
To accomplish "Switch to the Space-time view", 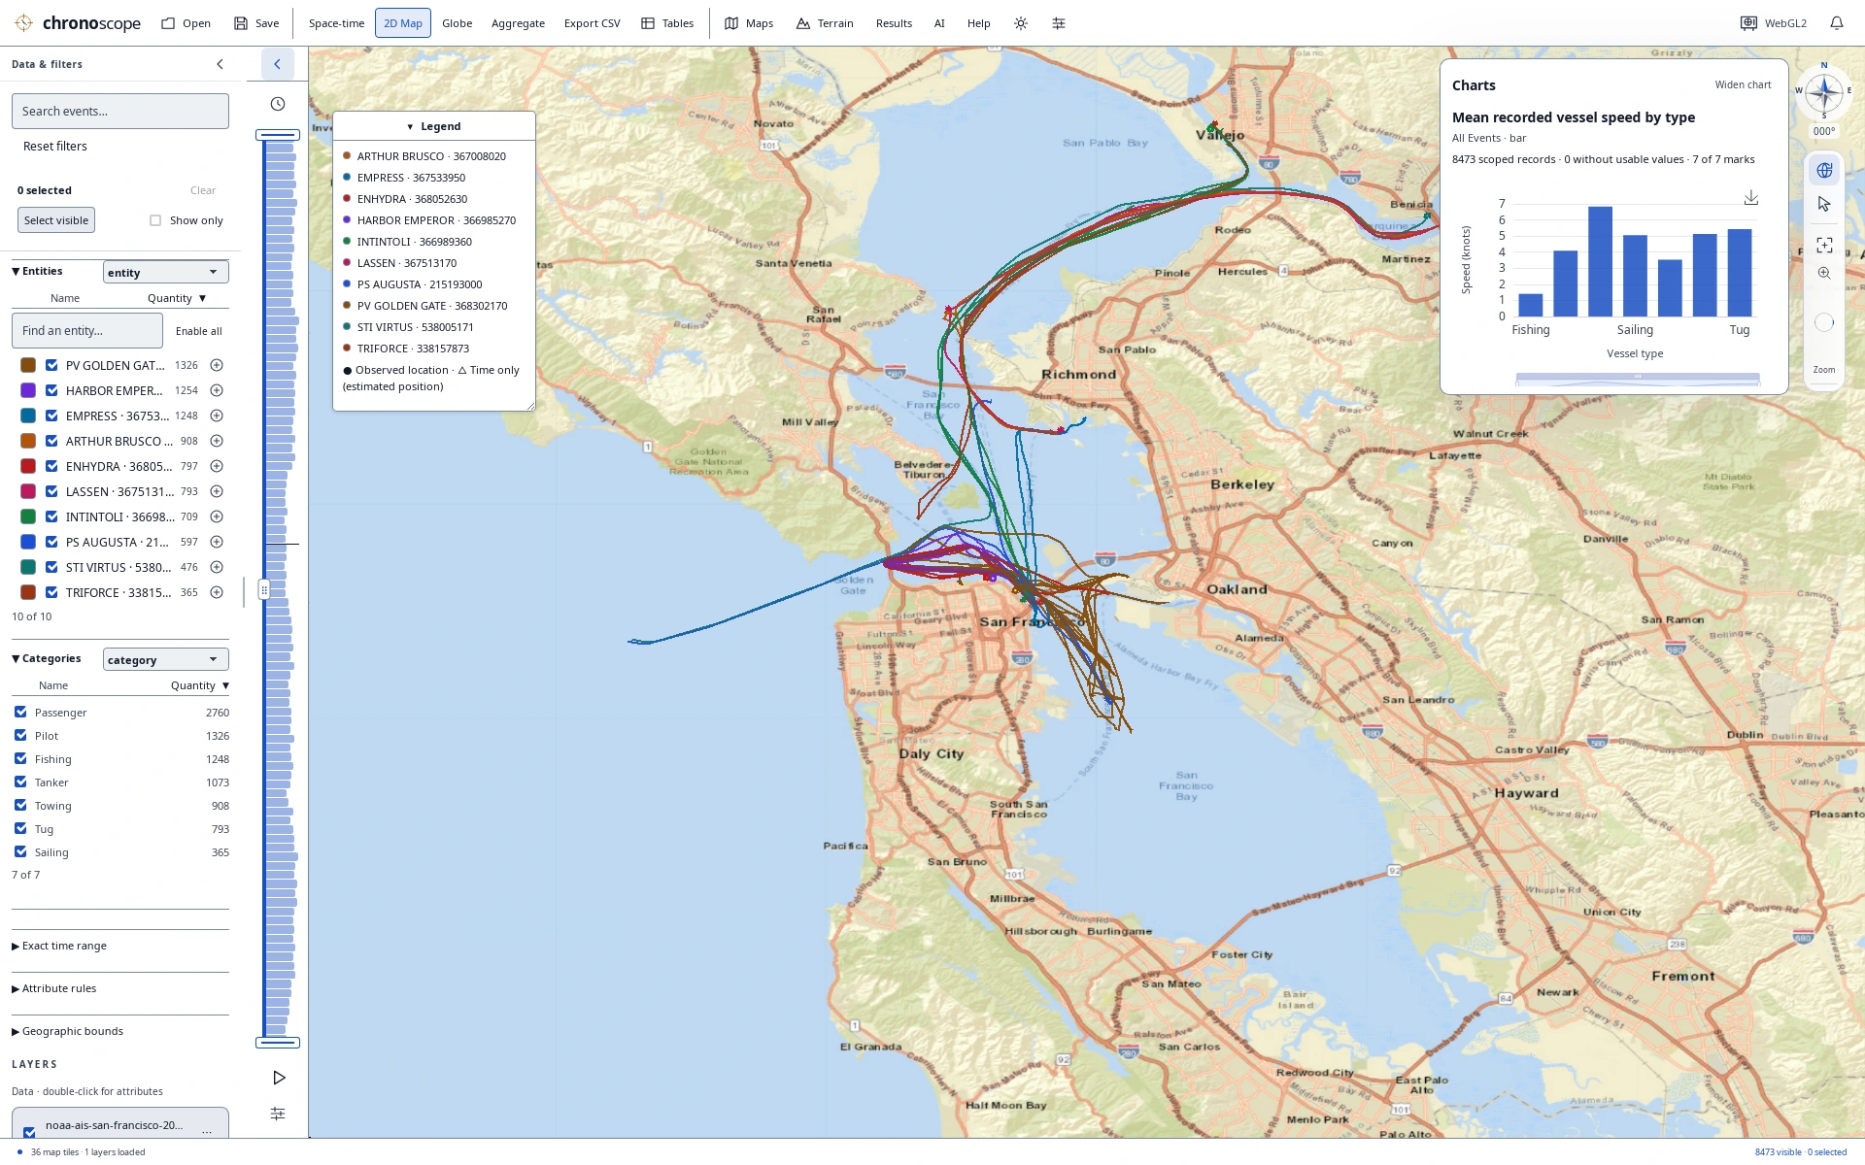I will (336, 23).
